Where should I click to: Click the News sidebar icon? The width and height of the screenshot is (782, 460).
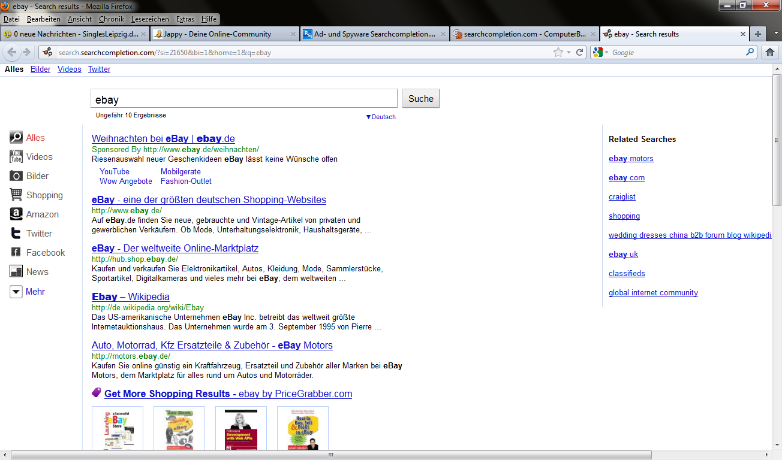(16, 272)
